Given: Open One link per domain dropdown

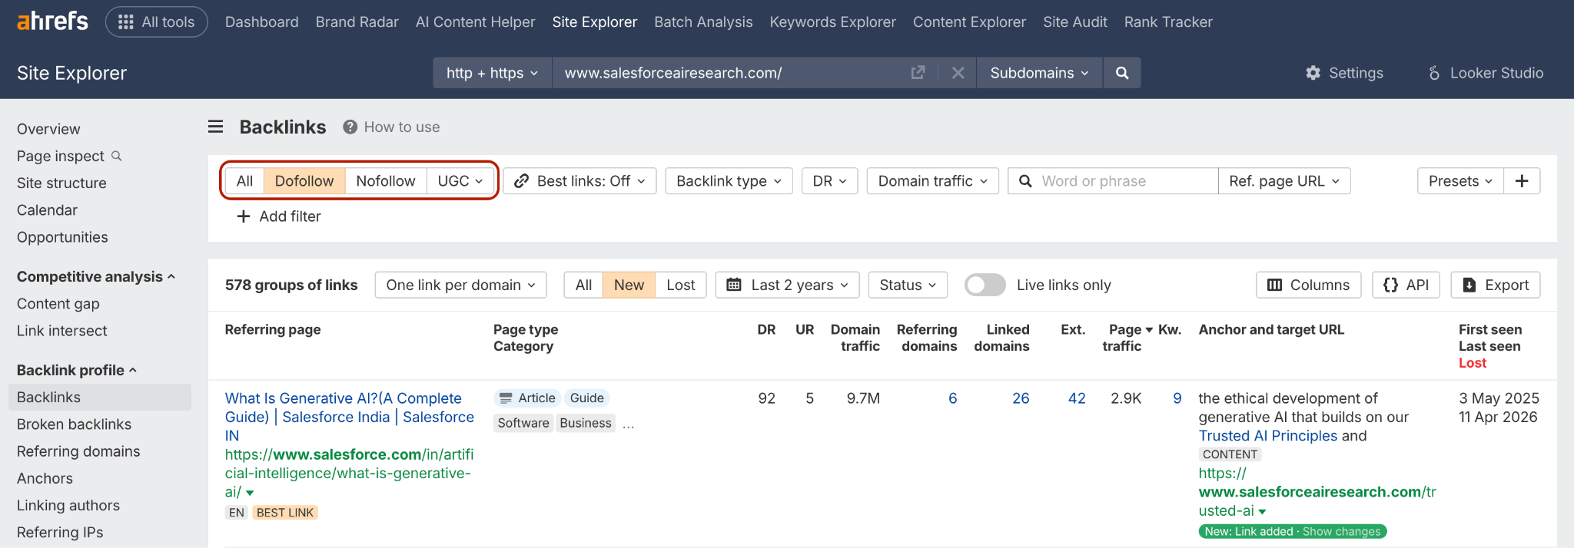Looking at the screenshot, I should coord(461,285).
